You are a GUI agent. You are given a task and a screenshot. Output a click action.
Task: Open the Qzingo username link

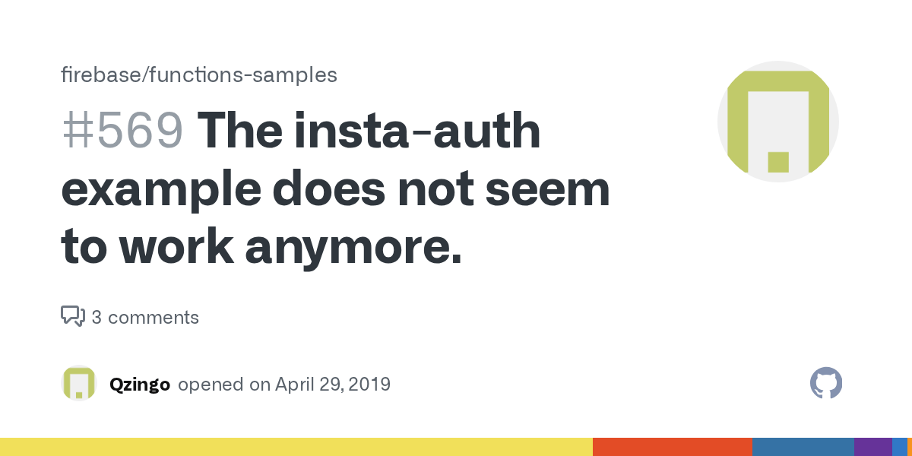pos(140,384)
